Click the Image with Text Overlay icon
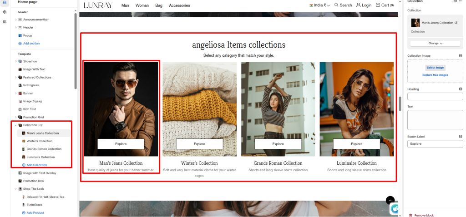The height and width of the screenshot is (217, 466). [x=20, y=173]
